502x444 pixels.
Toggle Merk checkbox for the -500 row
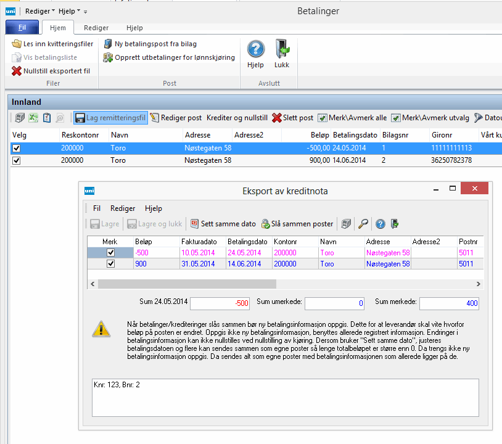pos(110,253)
